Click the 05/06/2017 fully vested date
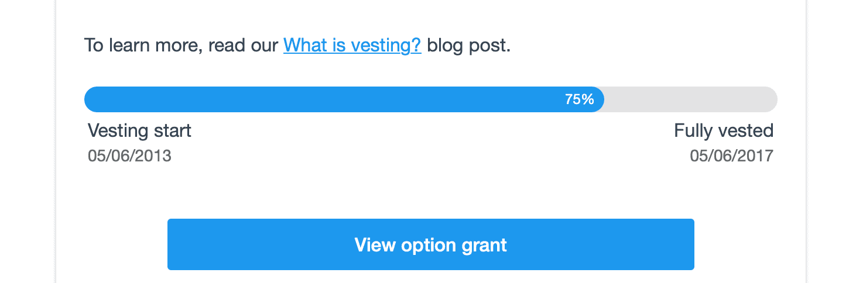The width and height of the screenshot is (856, 283). coord(731,156)
